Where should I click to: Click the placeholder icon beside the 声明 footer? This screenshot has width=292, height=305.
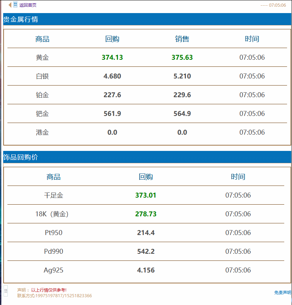coord(6,291)
